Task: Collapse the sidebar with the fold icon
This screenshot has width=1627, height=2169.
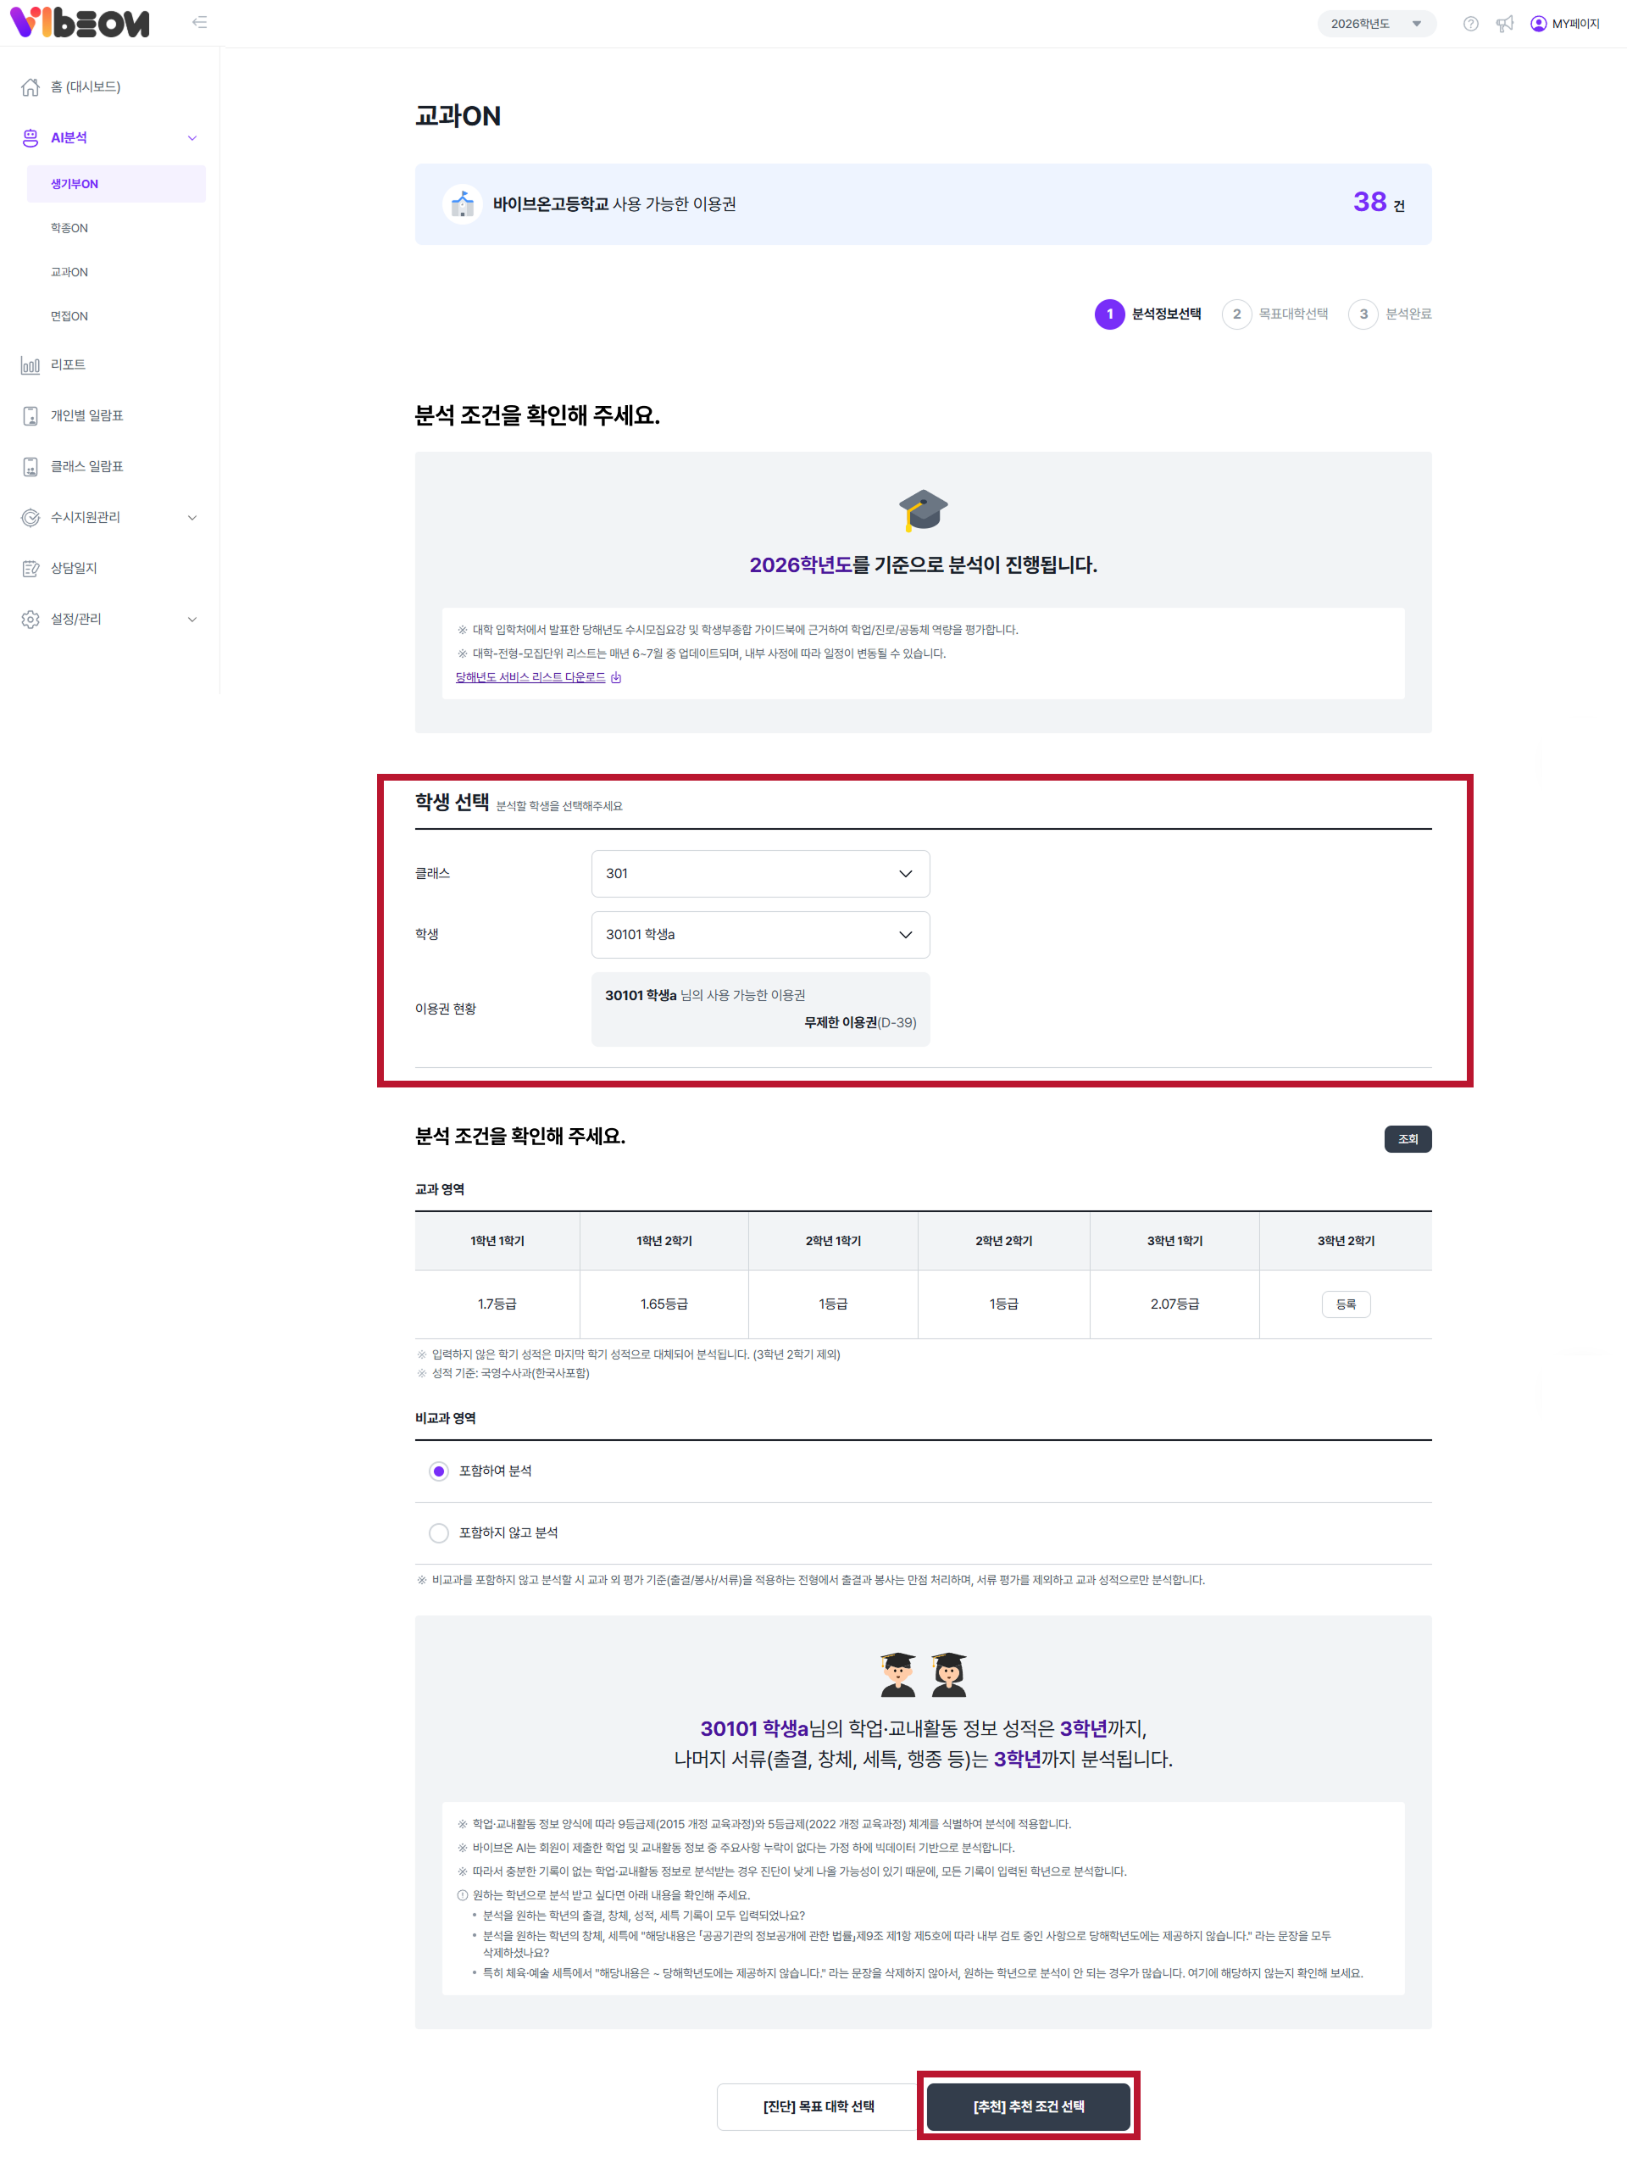Action: 200,23
